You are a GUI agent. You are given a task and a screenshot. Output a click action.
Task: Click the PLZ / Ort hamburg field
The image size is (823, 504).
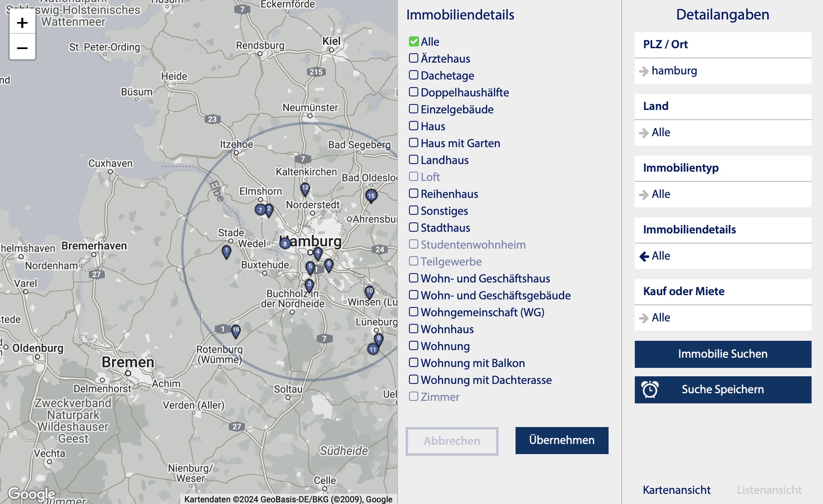click(x=722, y=71)
